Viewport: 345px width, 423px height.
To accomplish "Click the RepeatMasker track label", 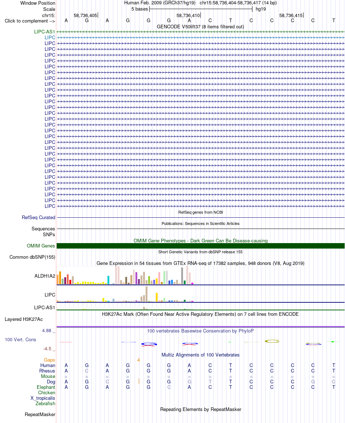I will (40, 415).
